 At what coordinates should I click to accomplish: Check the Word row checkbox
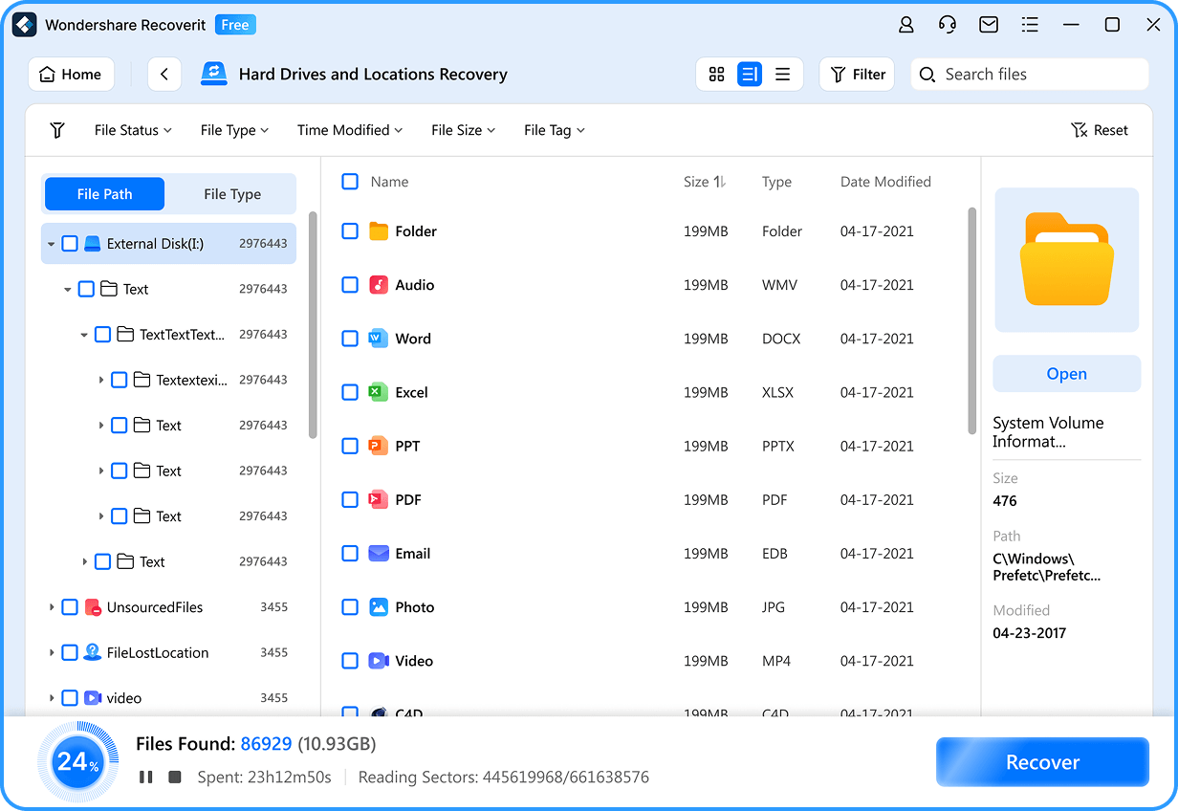coord(350,339)
